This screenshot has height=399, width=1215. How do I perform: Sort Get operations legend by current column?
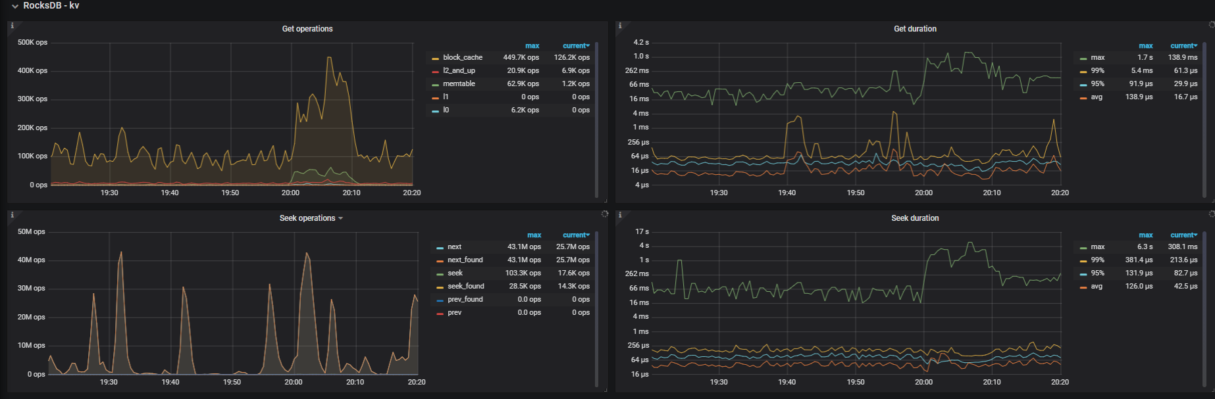tap(575, 46)
